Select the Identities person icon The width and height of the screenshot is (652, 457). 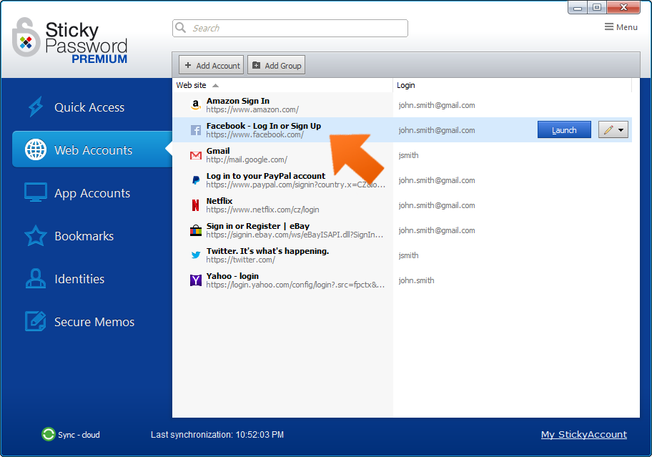tap(34, 279)
